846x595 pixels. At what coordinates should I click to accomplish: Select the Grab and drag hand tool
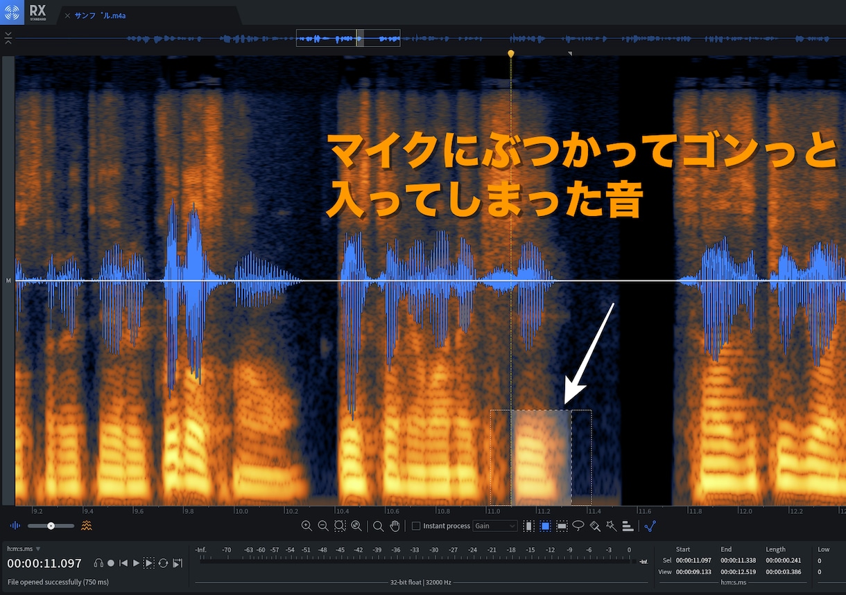point(395,526)
